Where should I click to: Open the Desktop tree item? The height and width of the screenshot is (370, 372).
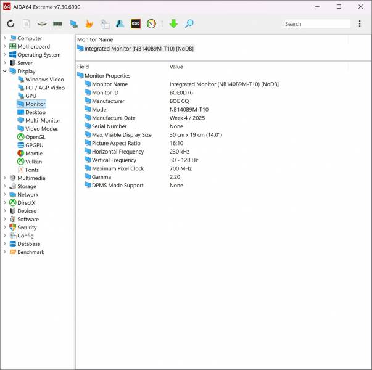click(31, 112)
